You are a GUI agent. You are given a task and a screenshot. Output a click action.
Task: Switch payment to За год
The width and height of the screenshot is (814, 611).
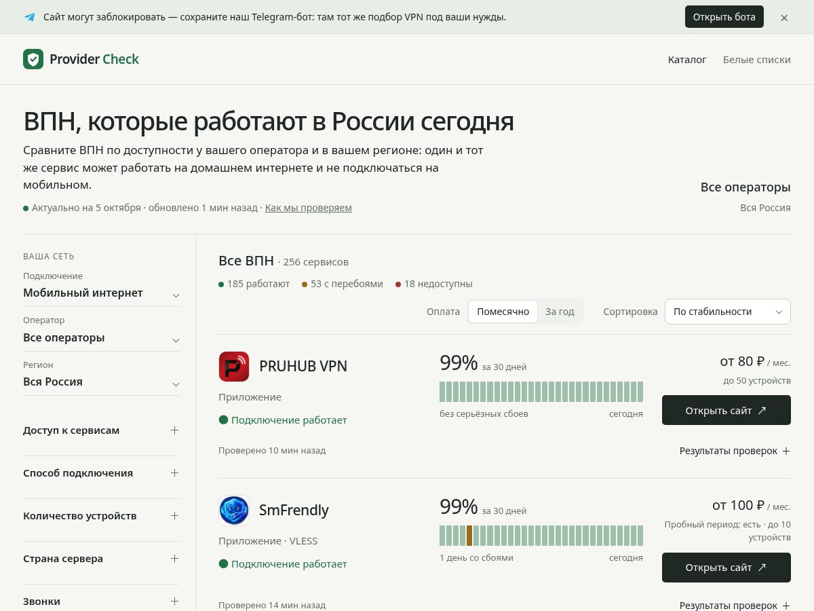(x=560, y=312)
